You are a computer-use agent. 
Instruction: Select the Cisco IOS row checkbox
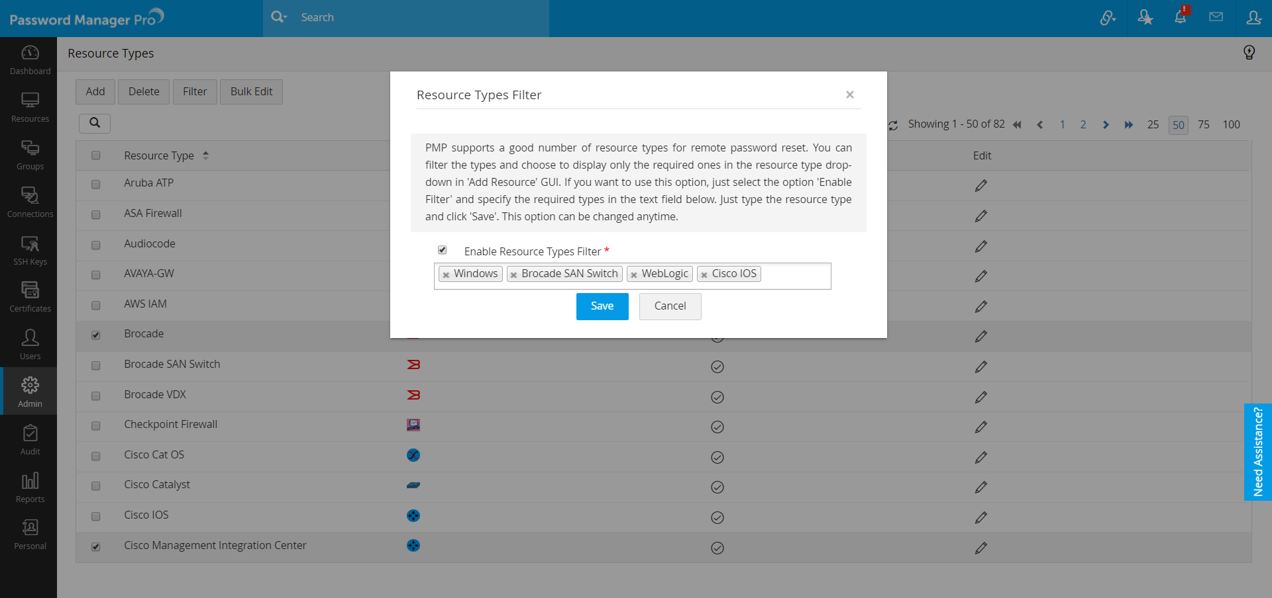[96, 517]
